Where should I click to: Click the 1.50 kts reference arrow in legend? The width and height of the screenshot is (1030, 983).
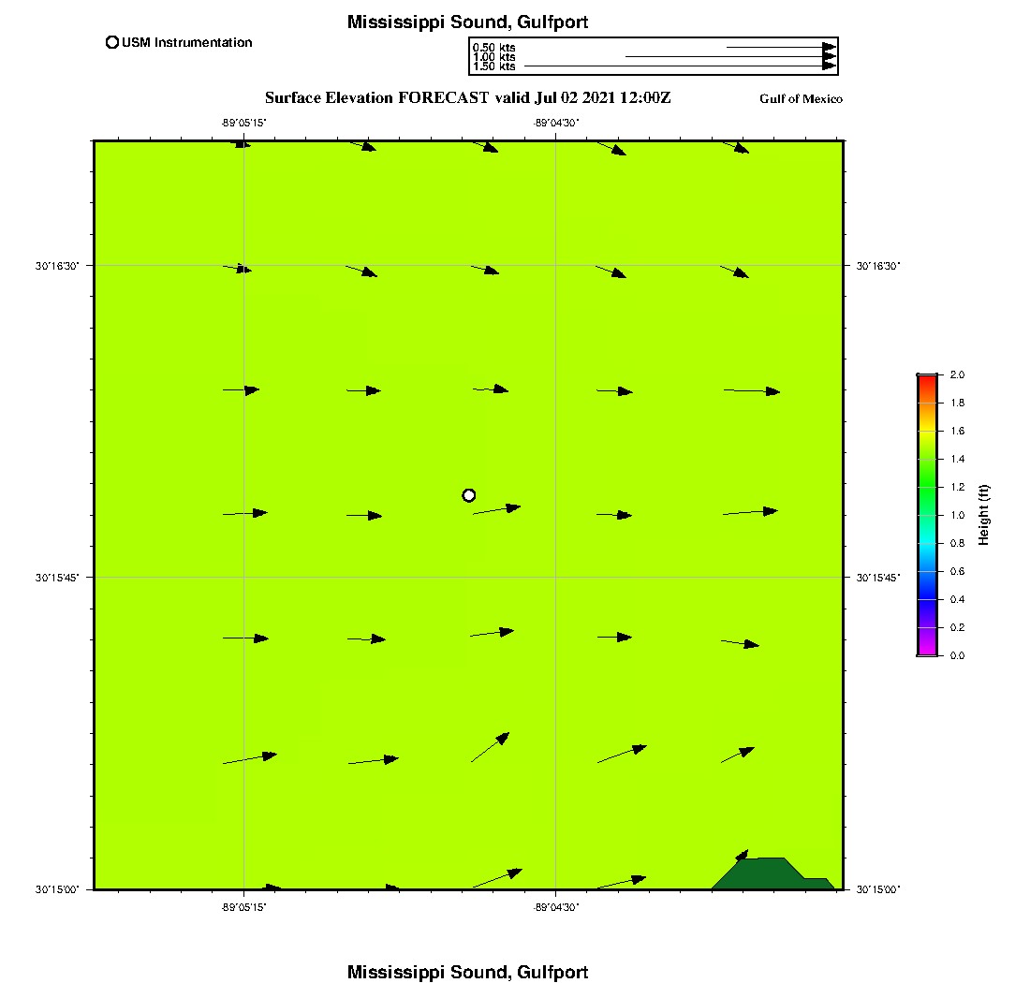681,66
